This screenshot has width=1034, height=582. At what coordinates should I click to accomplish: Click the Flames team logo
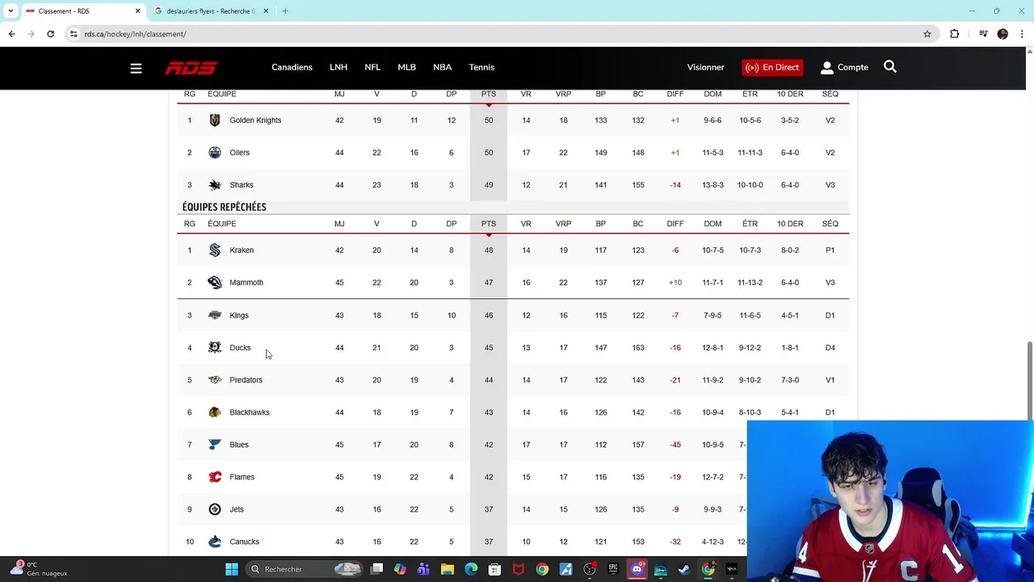215,477
